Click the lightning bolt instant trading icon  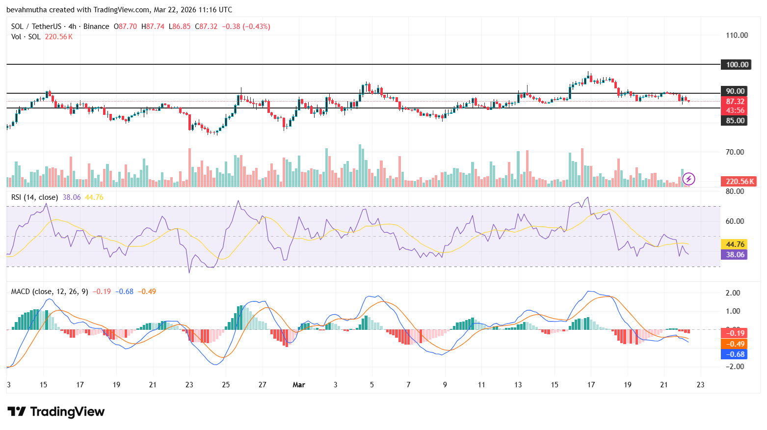click(x=688, y=179)
